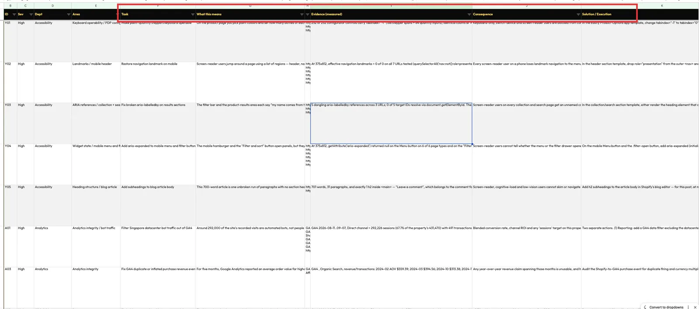Open the filter icon on Consequence header
Screen dimensions: 699x309
point(578,14)
